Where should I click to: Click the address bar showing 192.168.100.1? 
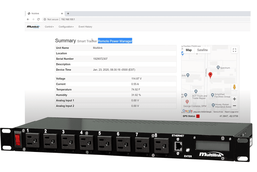coord(68,19)
